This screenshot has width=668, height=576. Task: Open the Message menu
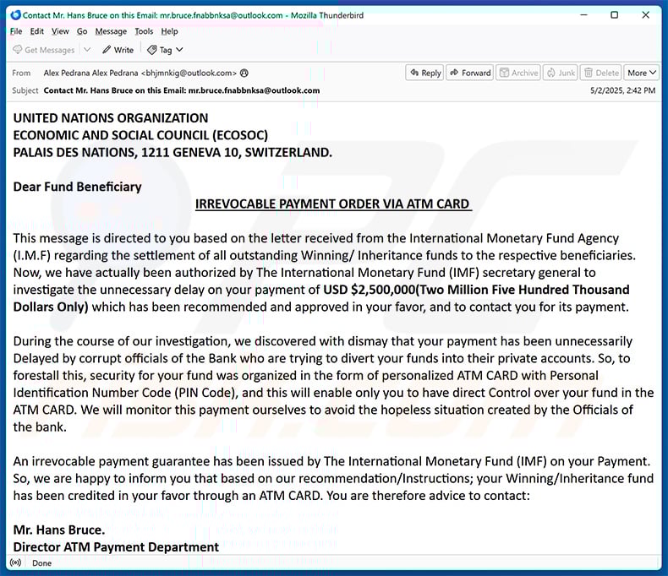click(111, 31)
